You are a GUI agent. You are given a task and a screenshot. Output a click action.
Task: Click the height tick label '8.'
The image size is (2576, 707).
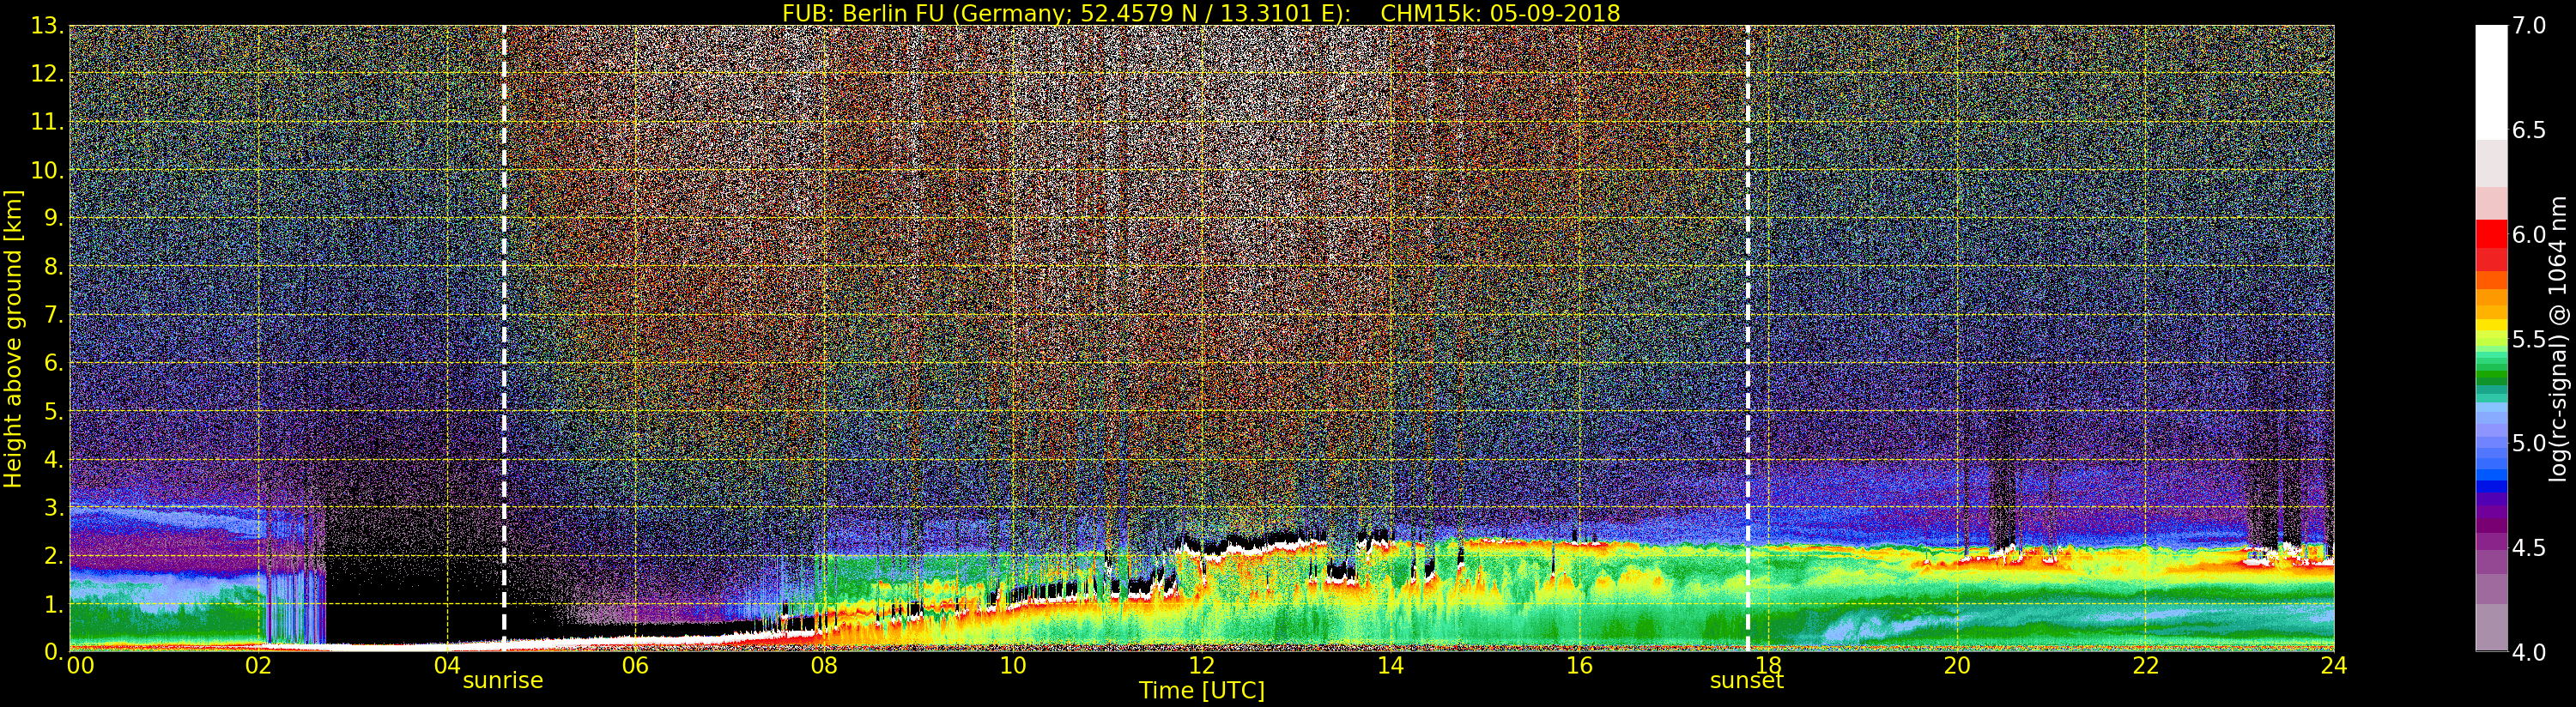tap(54, 267)
